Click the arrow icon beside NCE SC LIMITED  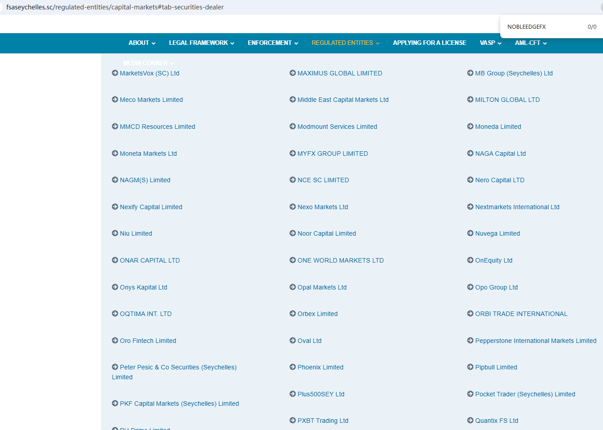pyautogui.click(x=293, y=180)
